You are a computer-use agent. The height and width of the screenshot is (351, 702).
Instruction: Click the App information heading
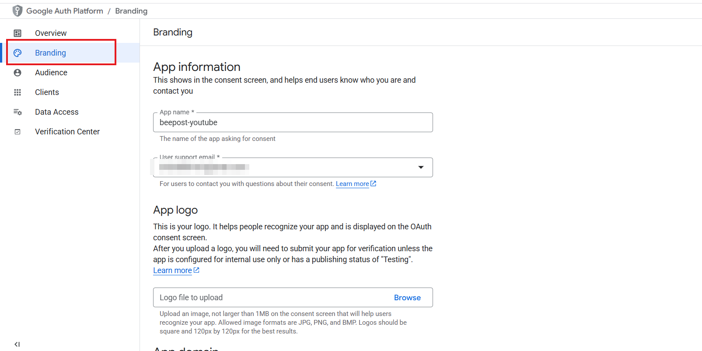197,67
